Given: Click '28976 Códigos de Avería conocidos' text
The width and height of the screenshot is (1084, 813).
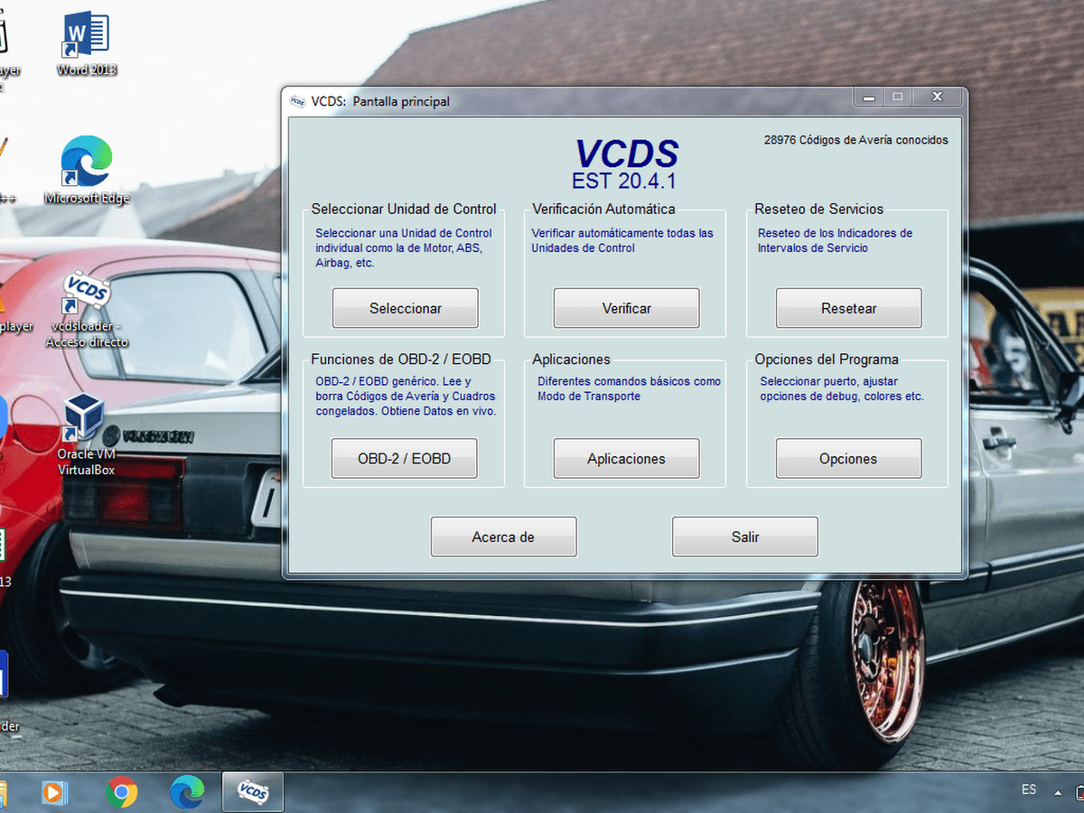Looking at the screenshot, I should [x=856, y=140].
